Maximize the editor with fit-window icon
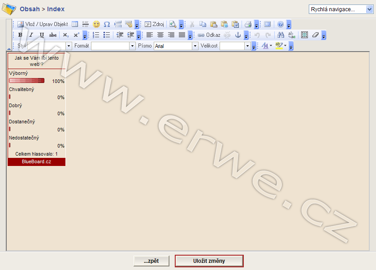The height and width of the screenshot is (270, 376). [267, 24]
